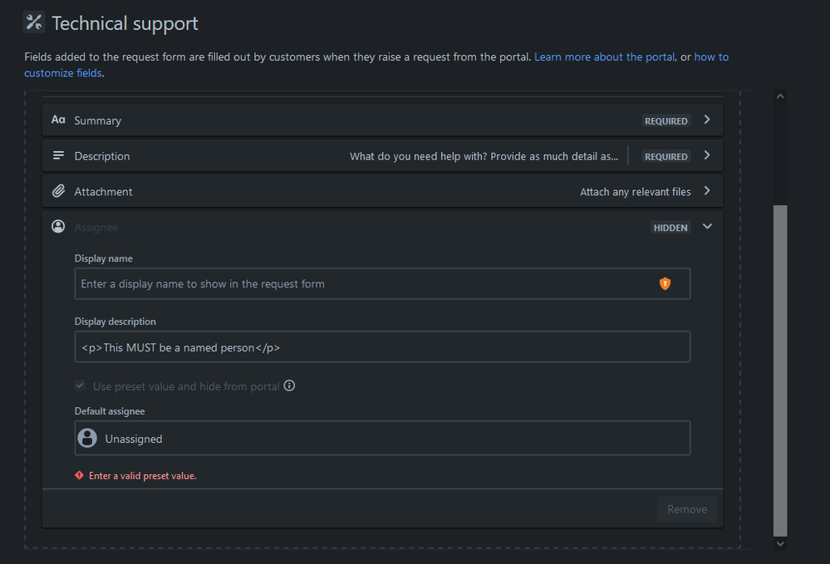Expand the Summary field row
This screenshot has width=830, height=564.
coord(707,120)
